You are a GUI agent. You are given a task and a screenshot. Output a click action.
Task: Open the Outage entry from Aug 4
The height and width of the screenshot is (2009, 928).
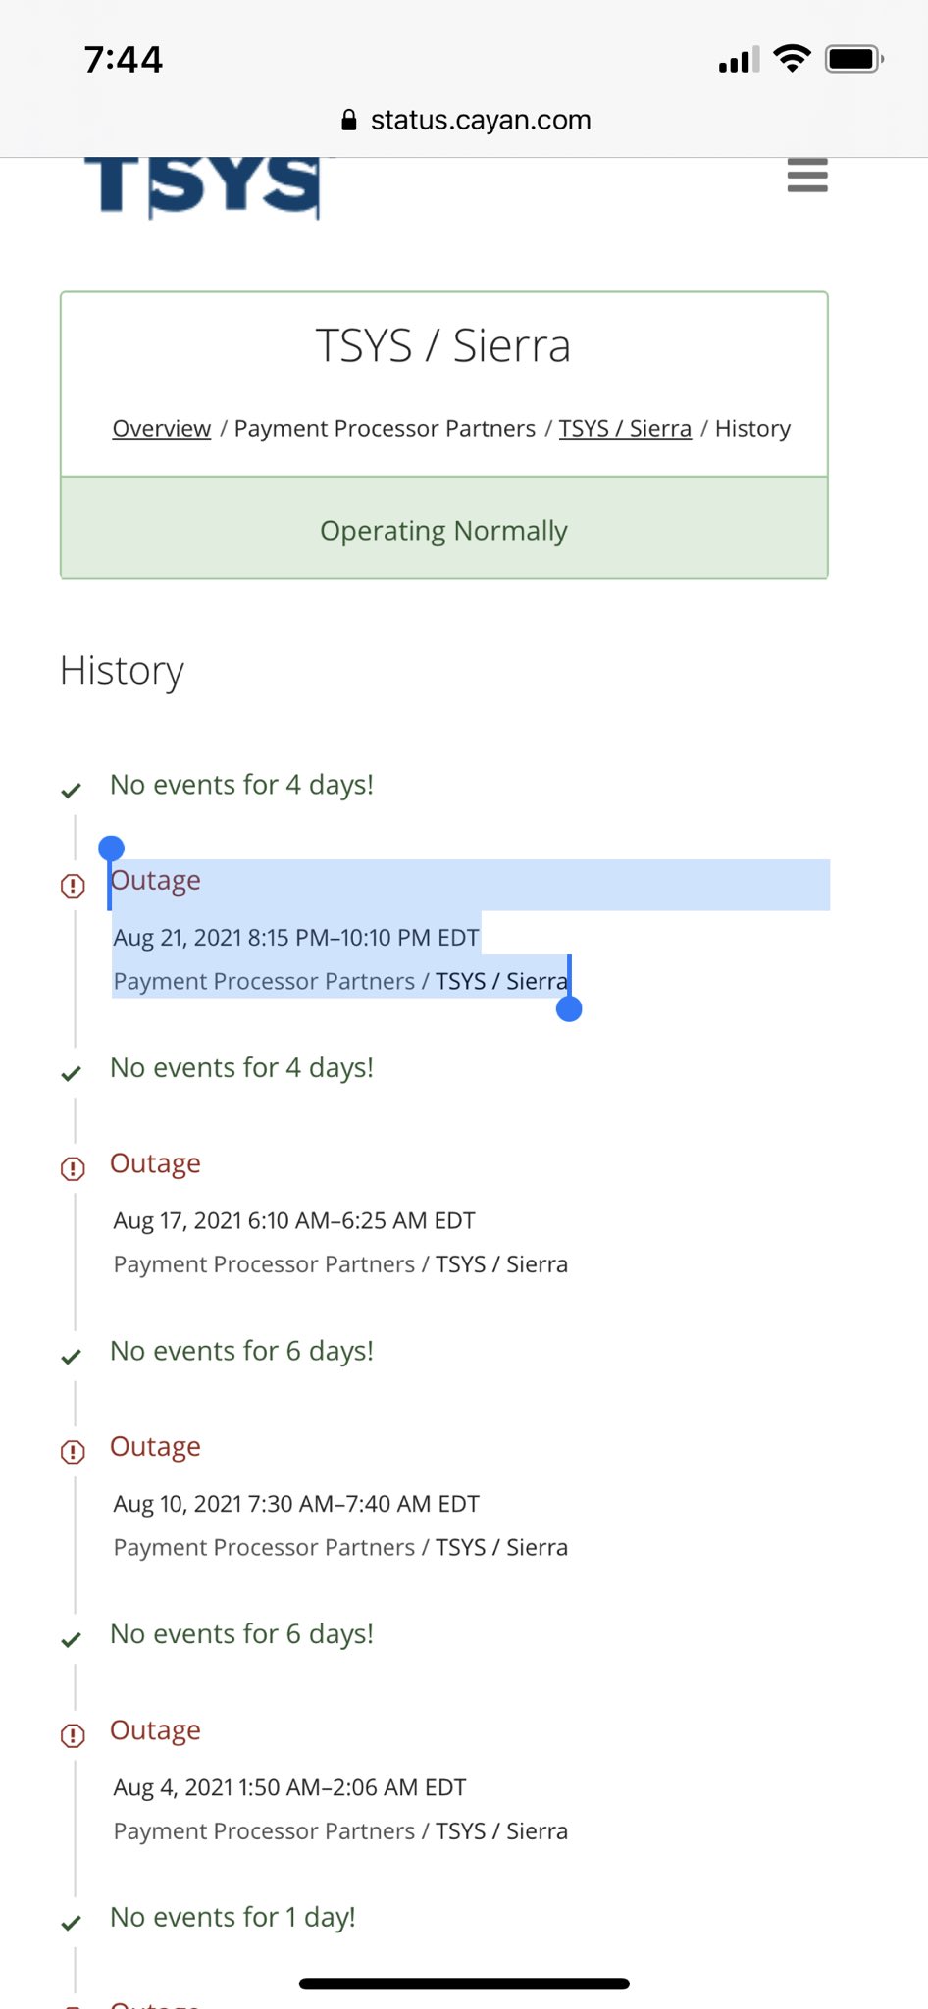pyautogui.click(x=155, y=1730)
